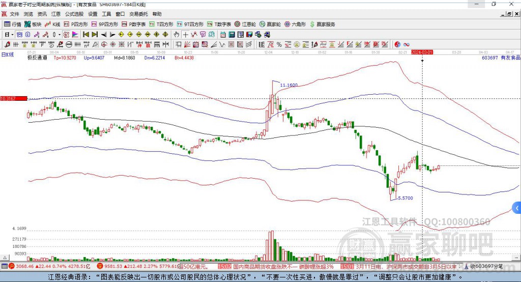Image resolution: width=521 pixels, height=282 pixels.
Task: Open the T数字表 tool
Action: click(x=219, y=24)
